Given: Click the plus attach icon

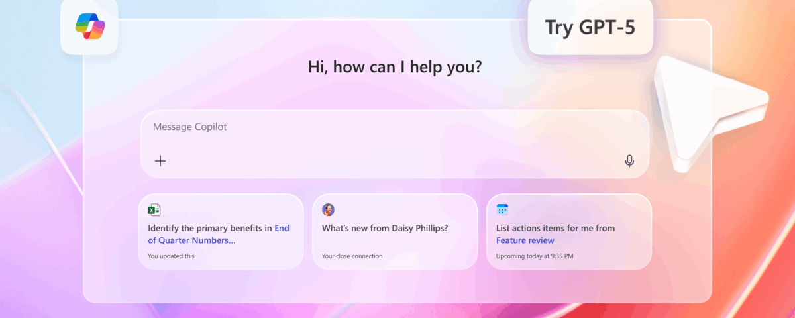Looking at the screenshot, I should click(x=160, y=161).
